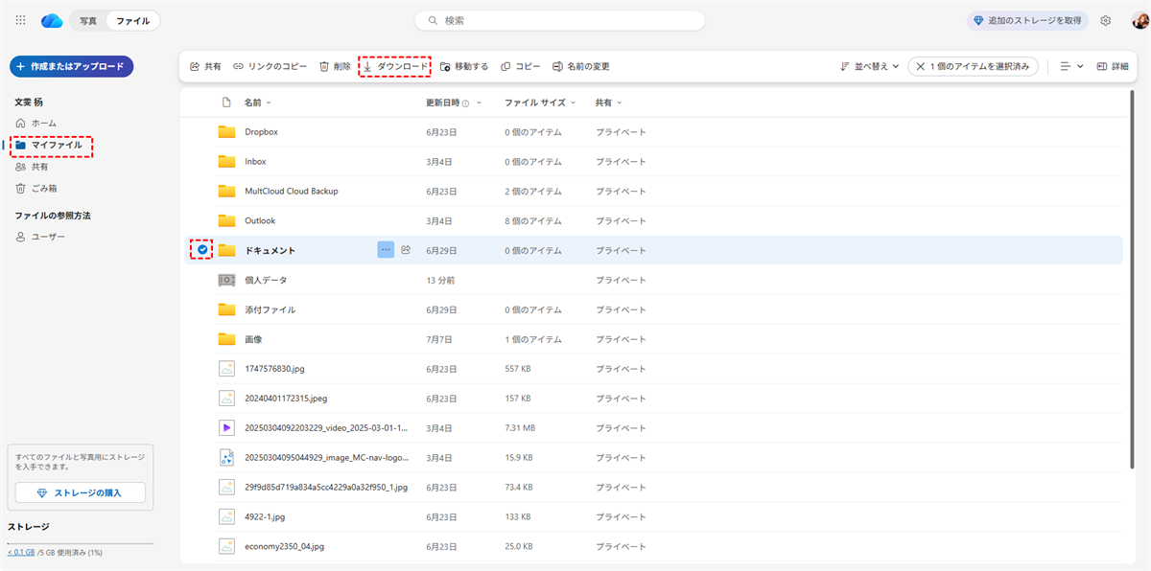This screenshot has width=1151, height=571.
Task: Open the Inbox folder name
Action: click(255, 162)
